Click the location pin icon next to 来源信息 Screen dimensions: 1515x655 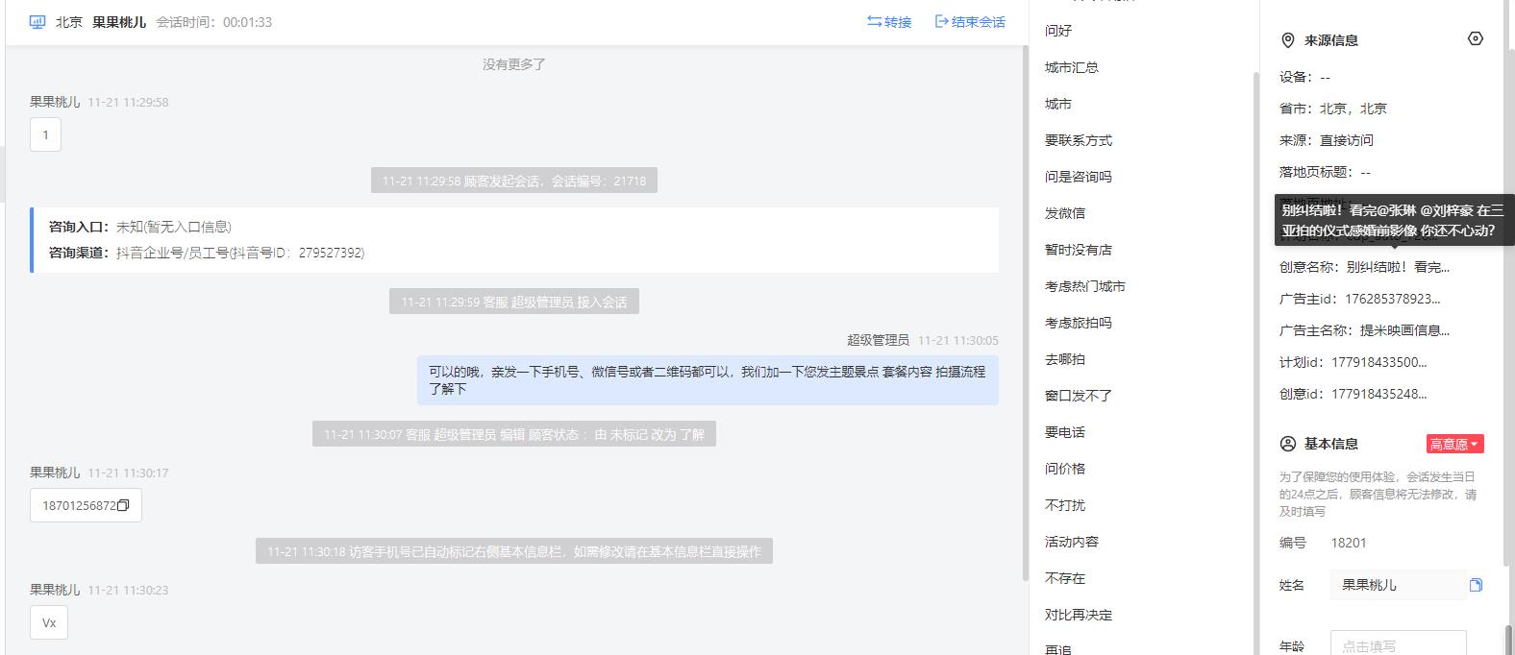(1288, 40)
